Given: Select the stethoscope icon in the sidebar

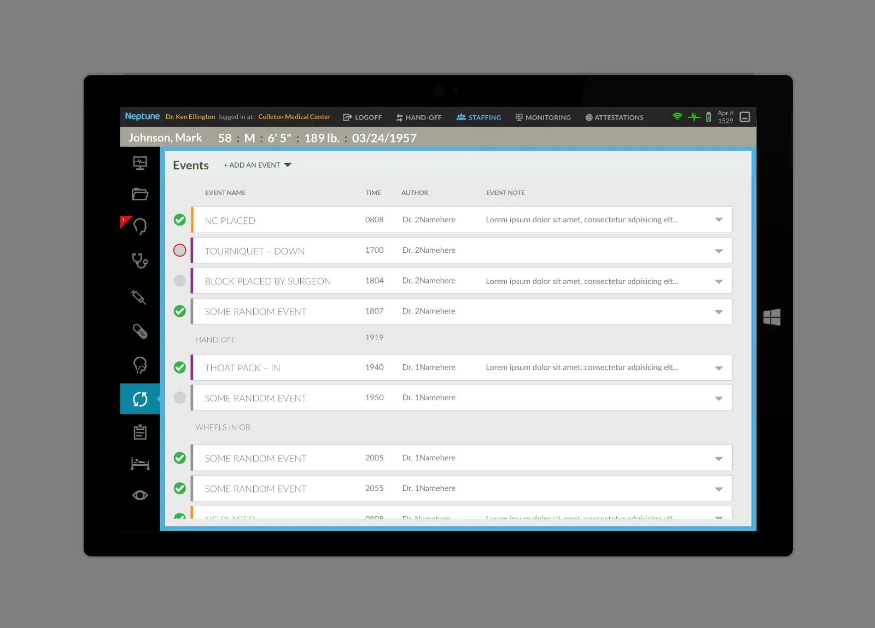Looking at the screenshot, I should [140, 260].
